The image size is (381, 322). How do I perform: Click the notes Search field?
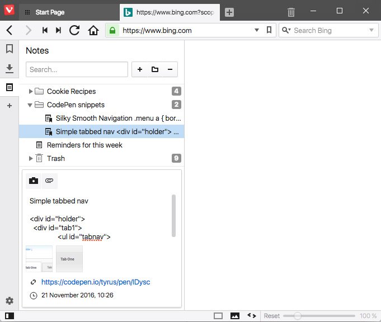pyautogui.click(x=77, y=69)
